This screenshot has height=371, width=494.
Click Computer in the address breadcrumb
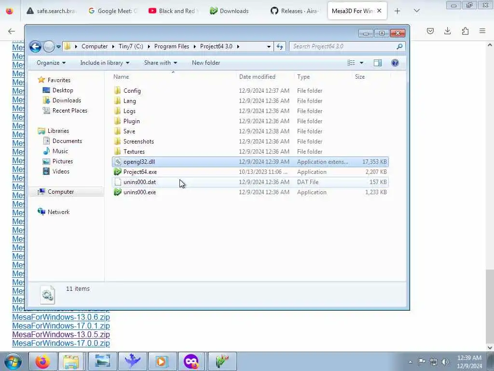(x=95, y=46)
